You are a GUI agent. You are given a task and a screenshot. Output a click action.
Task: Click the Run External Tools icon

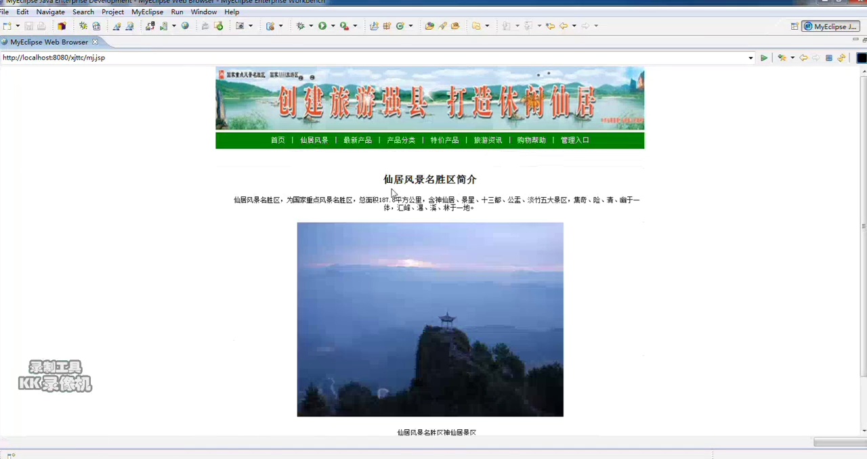(345, 26)
